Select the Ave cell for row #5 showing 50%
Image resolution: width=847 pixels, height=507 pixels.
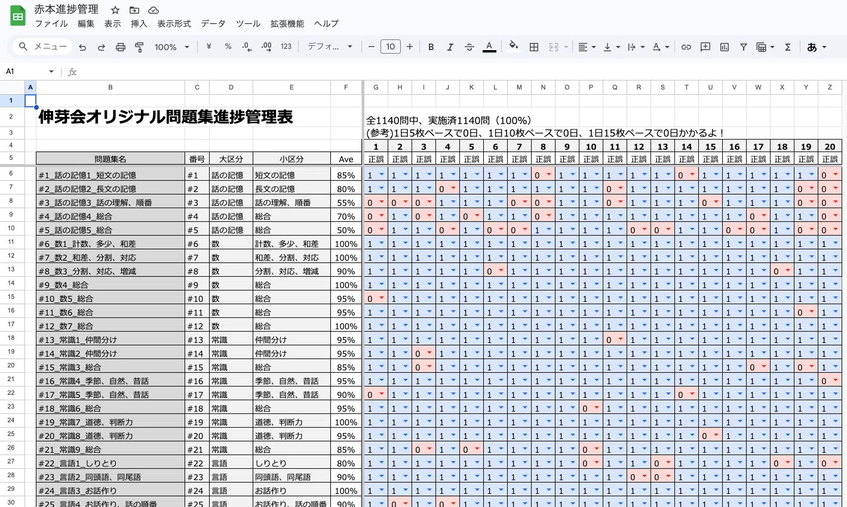[346, 230]
